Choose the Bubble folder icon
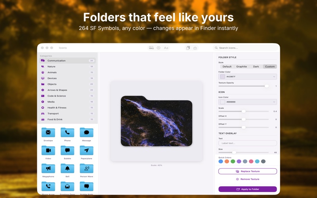317x198 pixels. click(x=67, y=150)
